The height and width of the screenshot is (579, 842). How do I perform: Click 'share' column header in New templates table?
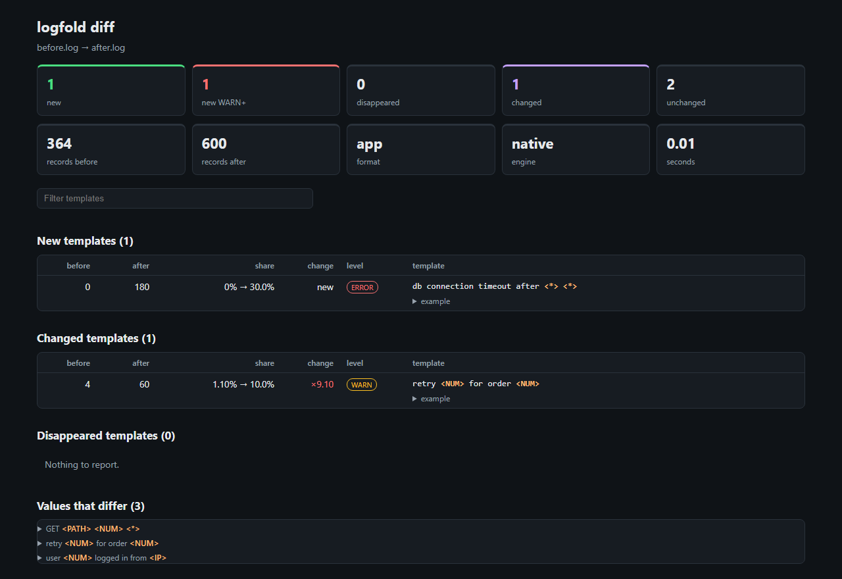[x=264, y=266]
